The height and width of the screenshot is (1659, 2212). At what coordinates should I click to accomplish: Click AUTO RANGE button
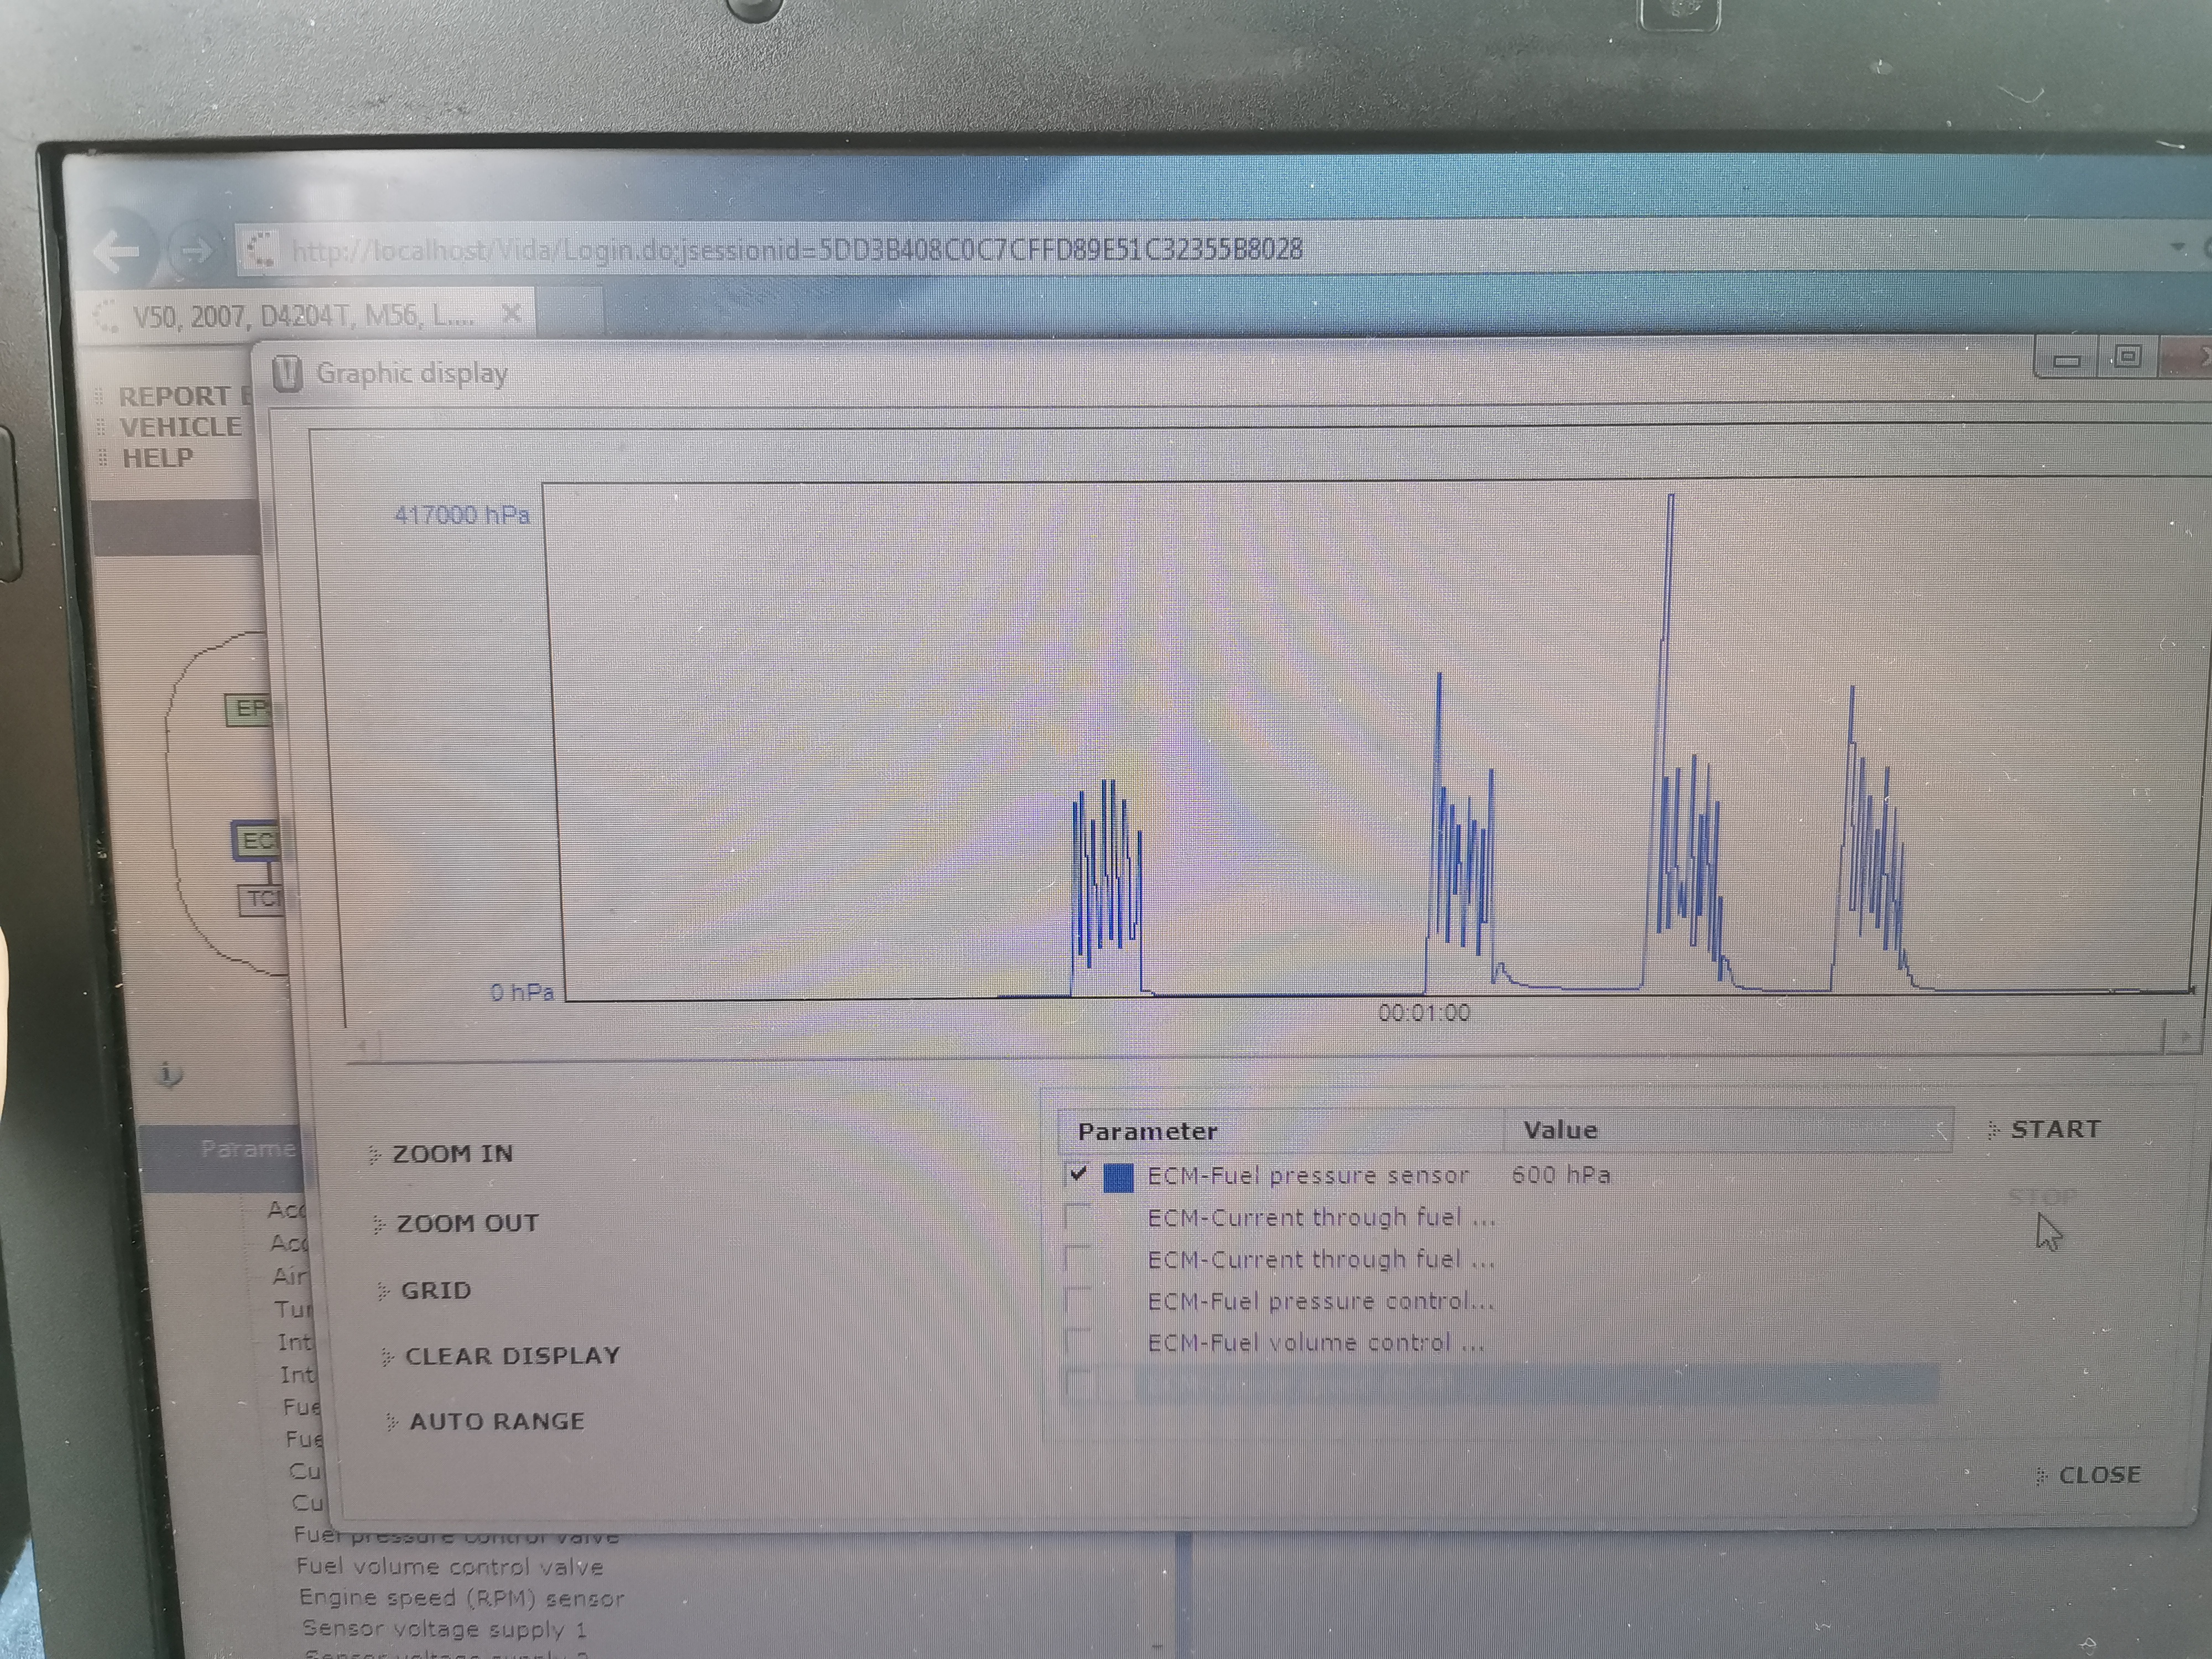[496, 1421]
